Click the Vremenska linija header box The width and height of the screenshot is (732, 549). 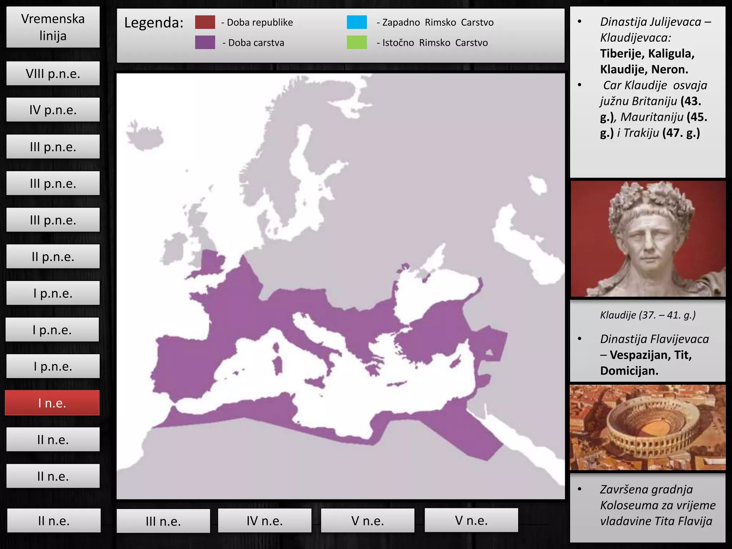pos(53,27)
